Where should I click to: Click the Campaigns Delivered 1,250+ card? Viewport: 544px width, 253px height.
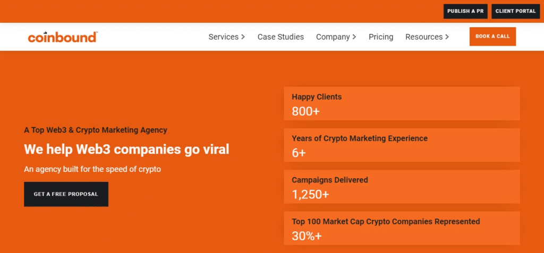click(x=402, y=187)
